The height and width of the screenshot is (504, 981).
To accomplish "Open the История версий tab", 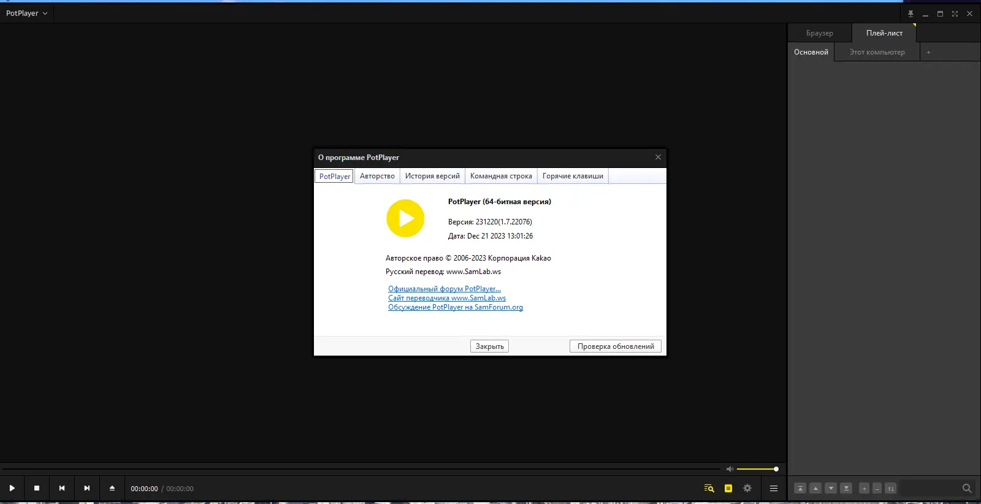I will coord(432,176).
